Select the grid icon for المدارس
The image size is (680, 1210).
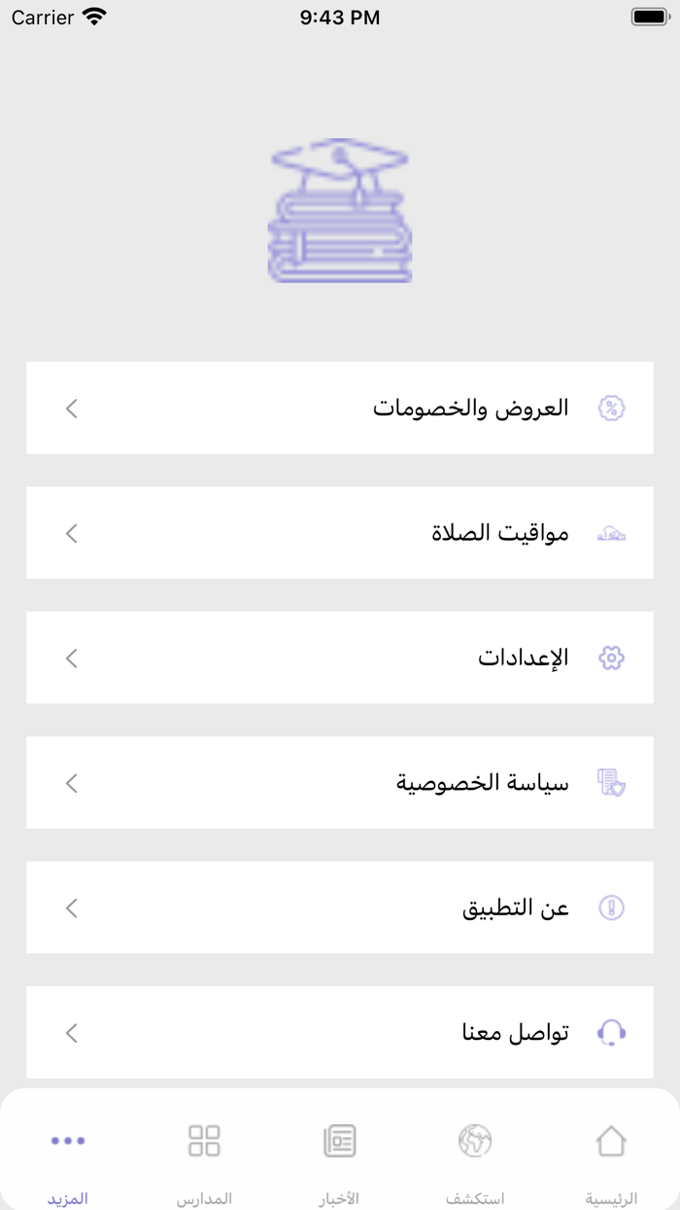click(203, 1140)
